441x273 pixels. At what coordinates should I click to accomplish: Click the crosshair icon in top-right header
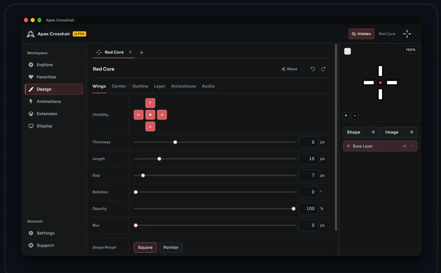(x=407, y=34)
